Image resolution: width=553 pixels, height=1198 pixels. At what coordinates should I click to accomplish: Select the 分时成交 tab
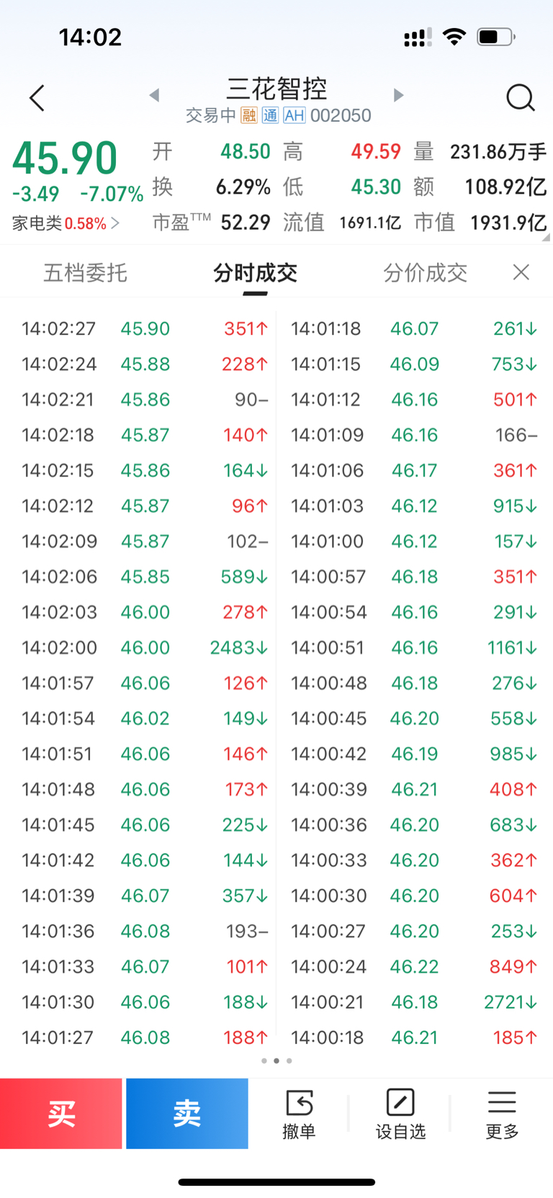255,273
